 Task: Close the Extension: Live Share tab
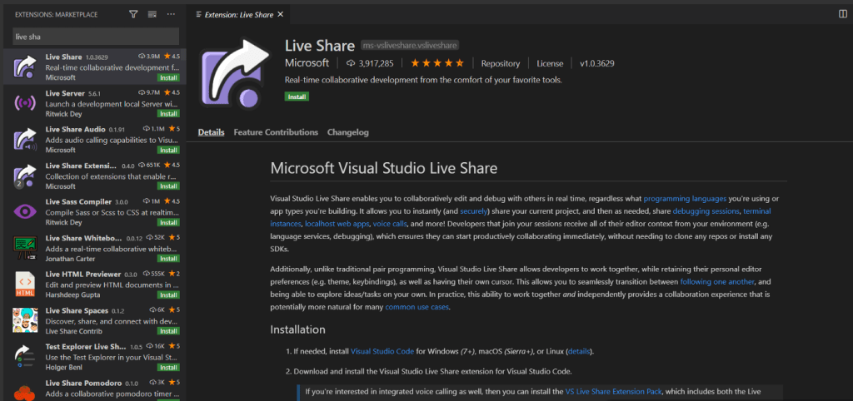pos(282,14)
